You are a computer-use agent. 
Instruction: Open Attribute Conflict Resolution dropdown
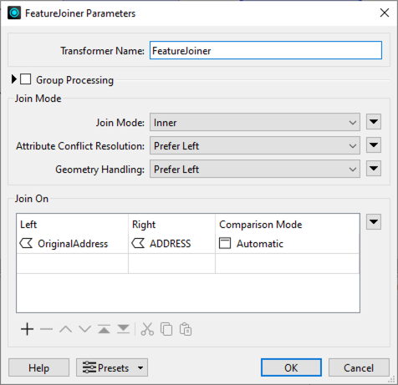click(x=255, y=145)
